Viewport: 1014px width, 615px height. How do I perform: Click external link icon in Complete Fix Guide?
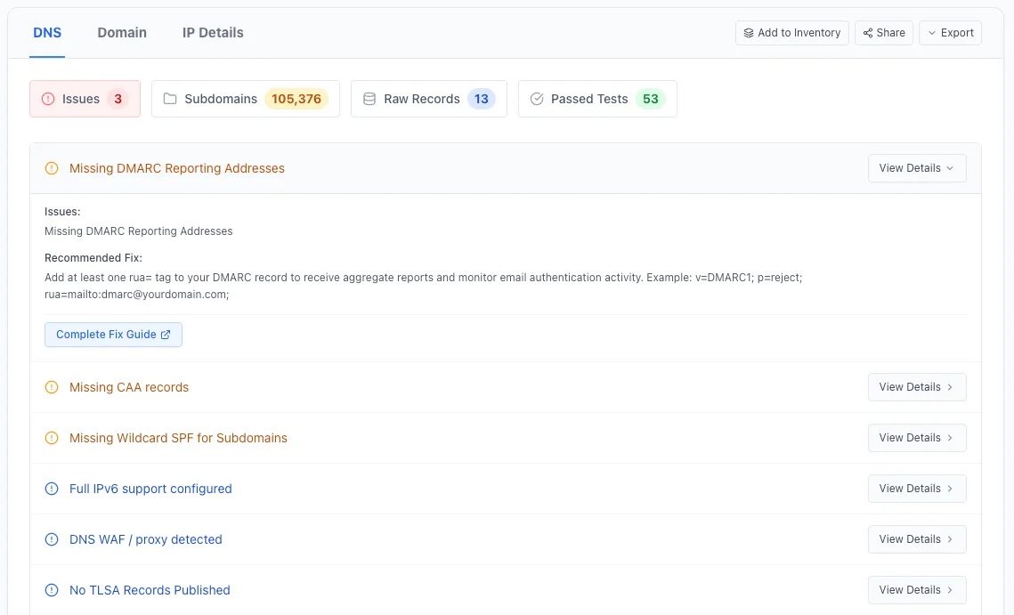166,335
